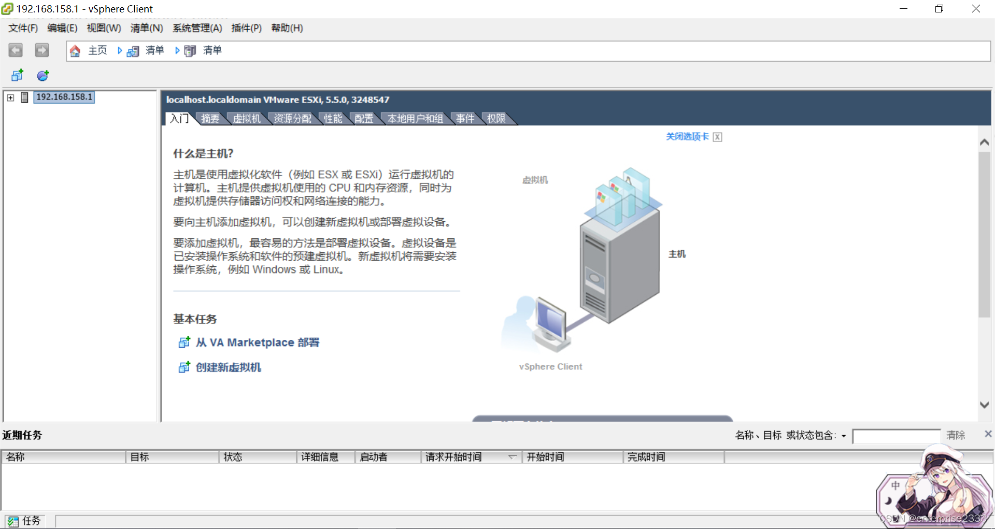Switch to the 本地用户和组 tab
This screenshot has width=995, height=529.
[415, 119]
